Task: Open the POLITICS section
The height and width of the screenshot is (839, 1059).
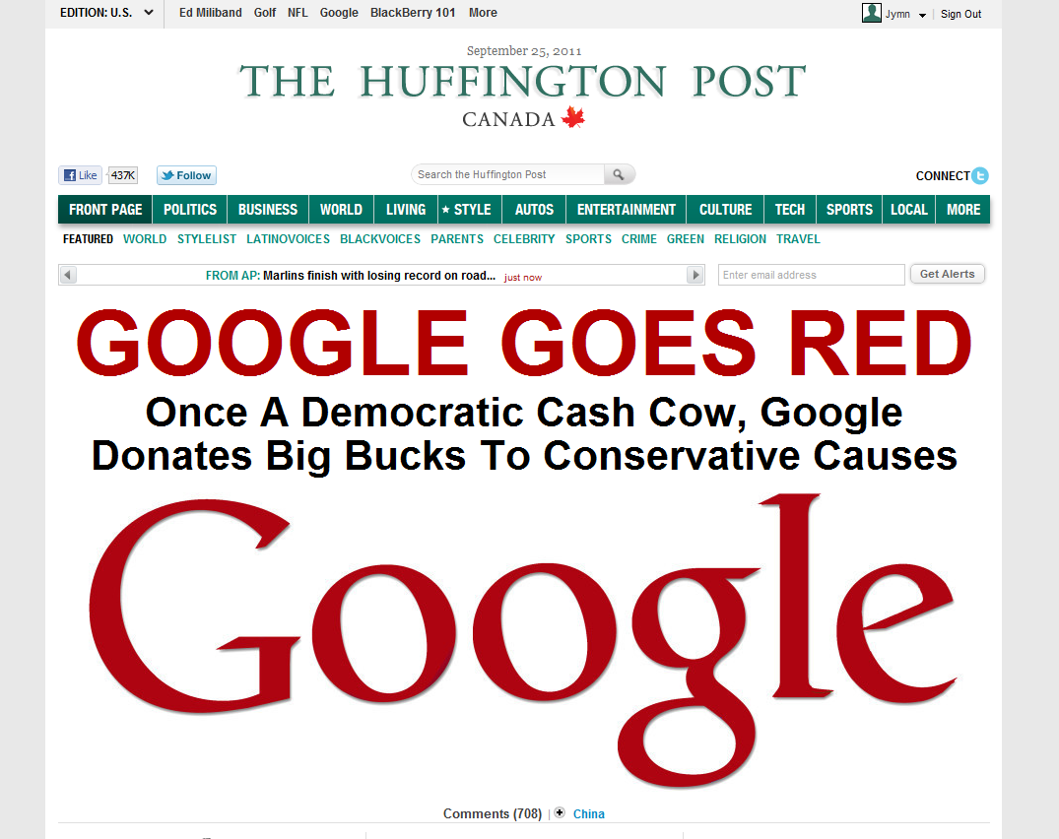Action: tap(190, 209)
